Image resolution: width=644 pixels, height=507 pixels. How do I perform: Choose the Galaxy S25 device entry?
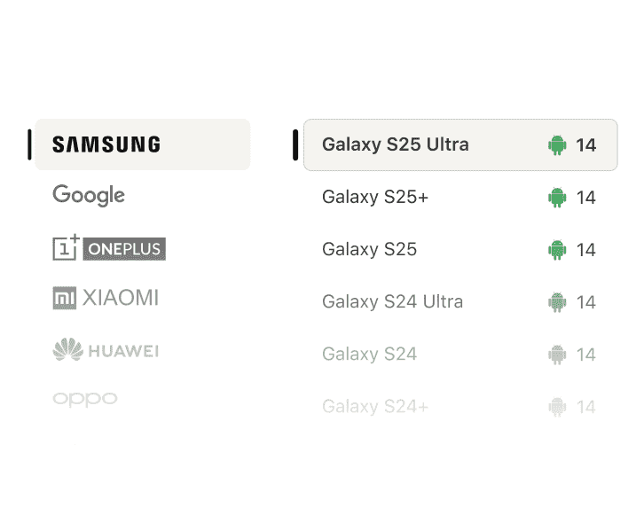[460, 250]
